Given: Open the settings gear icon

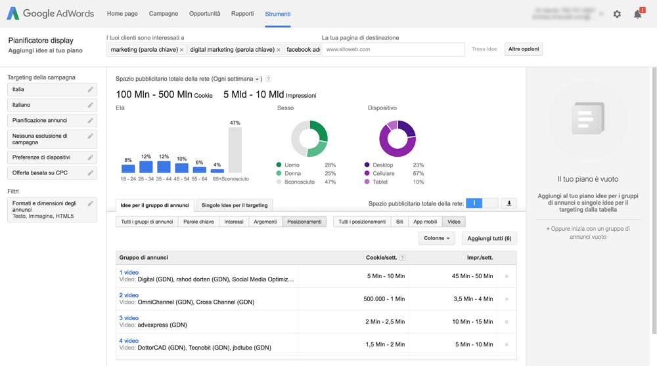Looking at the screenshot, I should pyautogui.click(x=617, y=14).
